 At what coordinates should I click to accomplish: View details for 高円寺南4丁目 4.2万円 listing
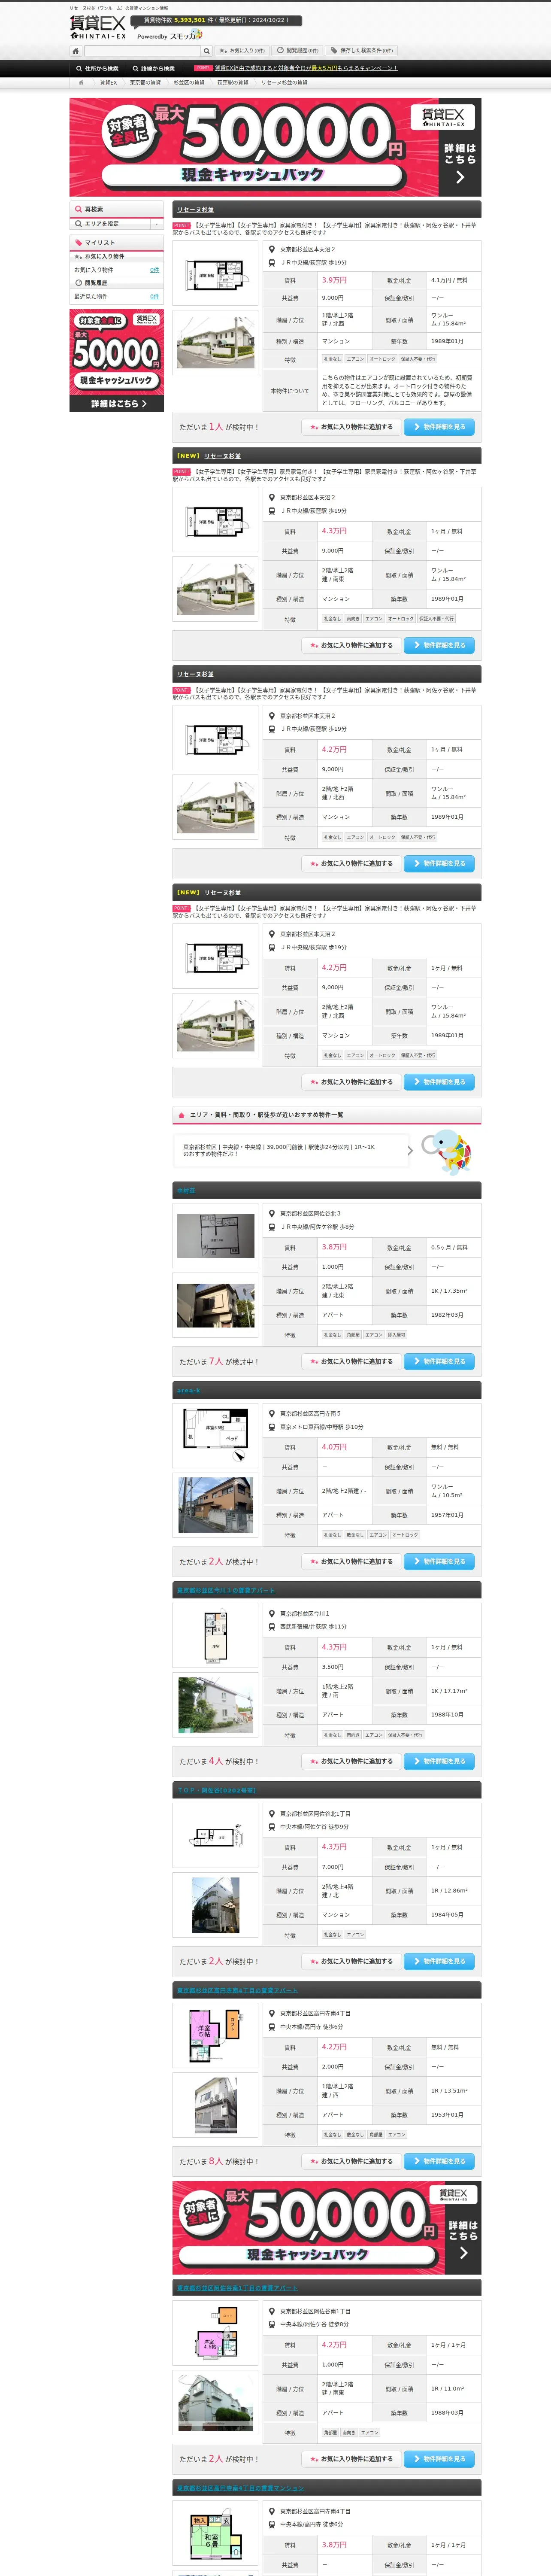pyautogui.click(x=439, y=2161)
